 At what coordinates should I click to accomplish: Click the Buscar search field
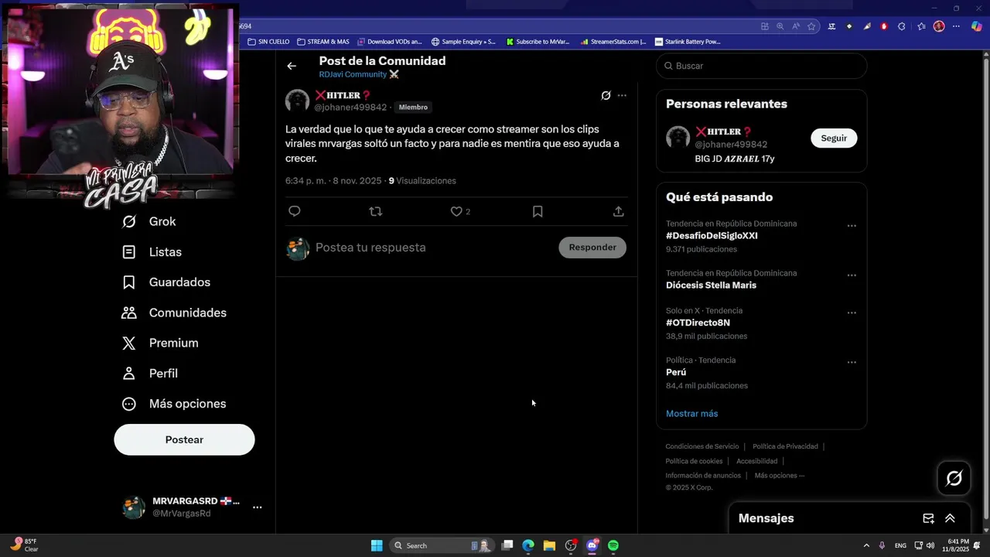pyautogui.click(x=762, y=66)
